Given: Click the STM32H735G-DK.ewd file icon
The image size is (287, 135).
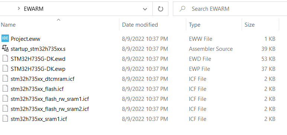Looking at the screenshot, I should 5,59.
